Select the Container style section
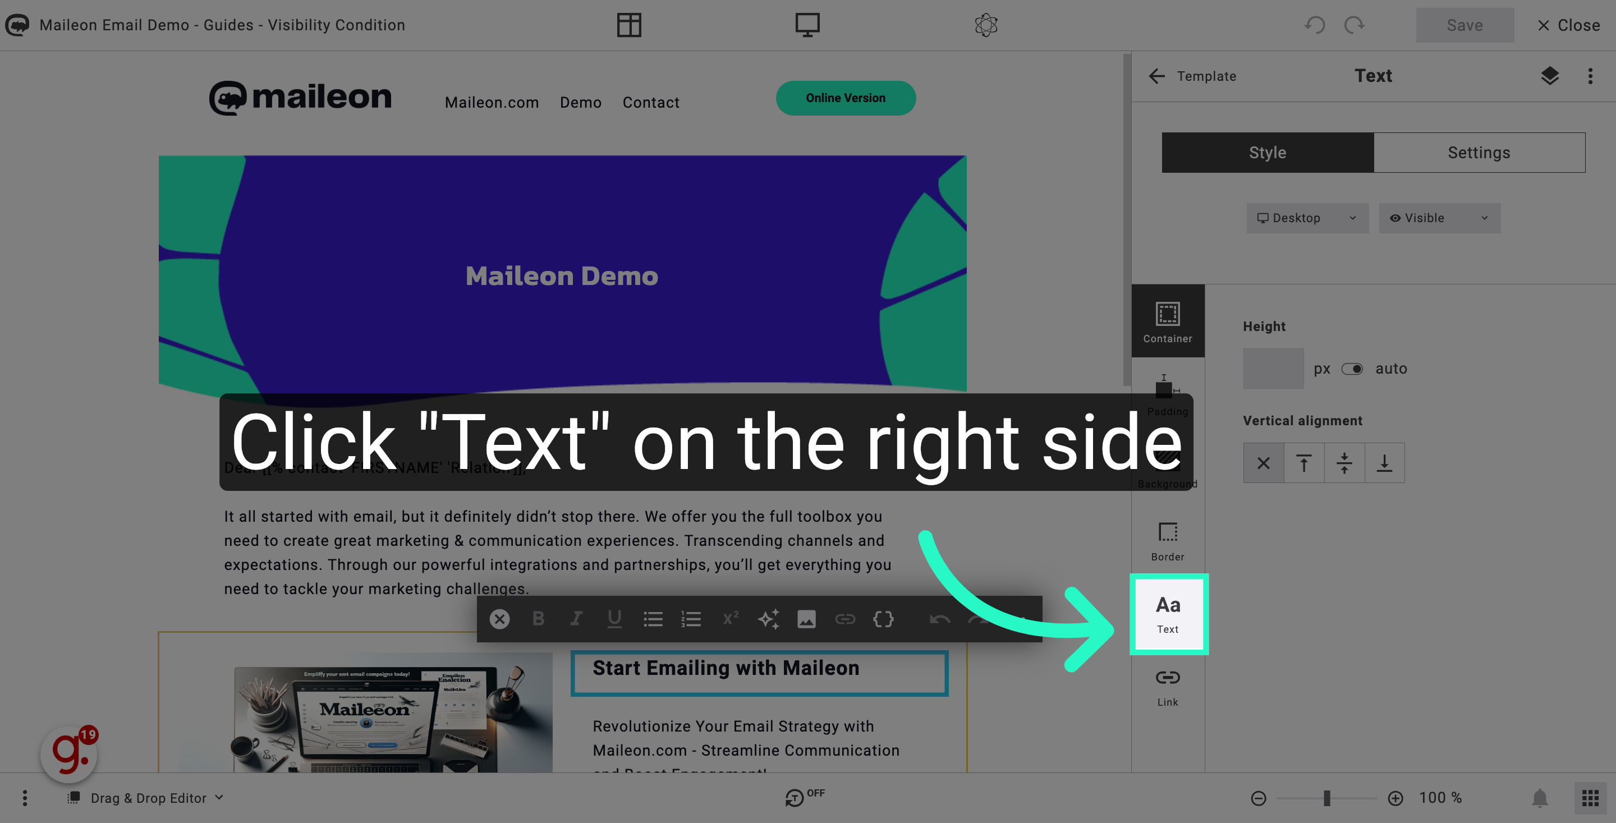 pos(1168,321)
